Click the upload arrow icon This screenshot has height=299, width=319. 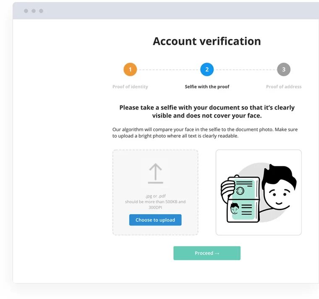pyautogui.click(x=155, y=173)
